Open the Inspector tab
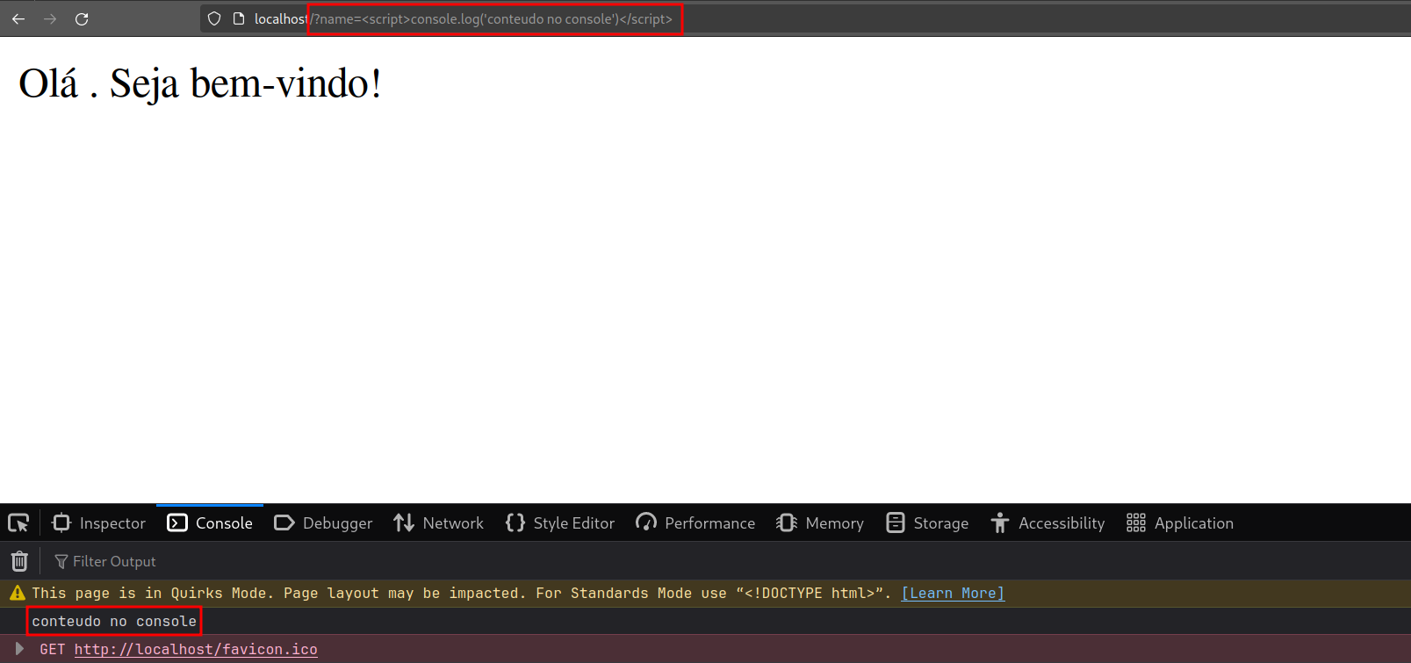 click(x=99, y=523)
